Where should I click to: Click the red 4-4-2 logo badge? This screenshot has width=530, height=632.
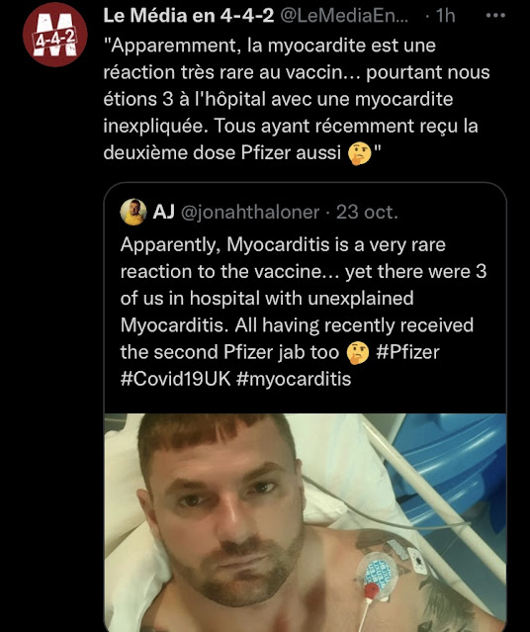pos(55,40)
